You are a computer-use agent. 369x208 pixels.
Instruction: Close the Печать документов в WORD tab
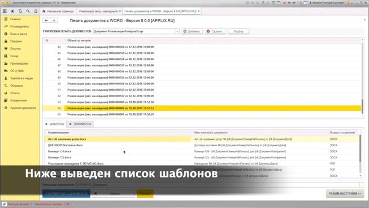coord(198,11)
